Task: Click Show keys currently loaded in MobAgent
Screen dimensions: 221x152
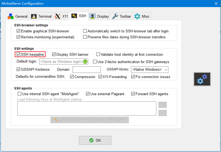Action: [90, 120]
